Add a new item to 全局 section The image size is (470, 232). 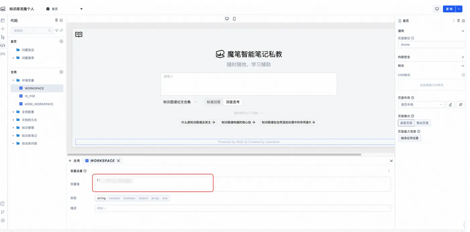point(61,72)
